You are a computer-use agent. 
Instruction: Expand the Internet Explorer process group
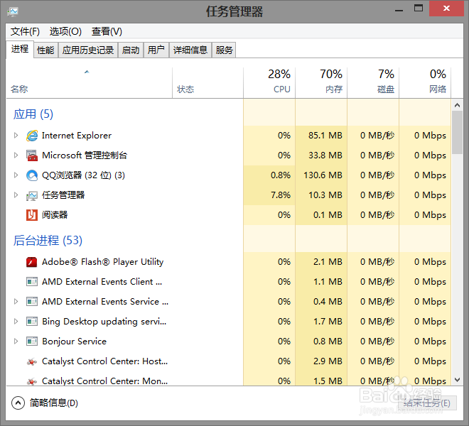tap(16, 136)
